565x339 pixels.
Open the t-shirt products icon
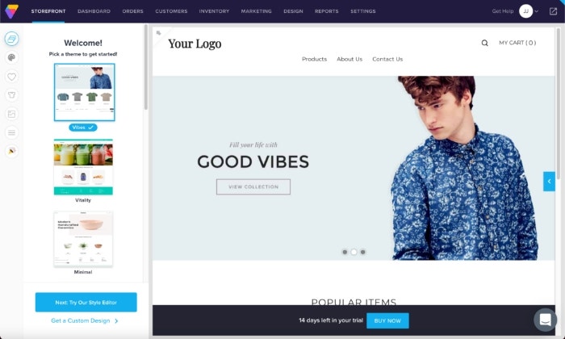click(x=11, y=95)
